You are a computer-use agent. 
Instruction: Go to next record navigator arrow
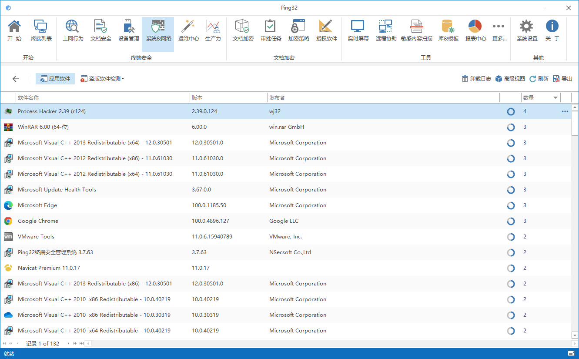click(68, 344)
